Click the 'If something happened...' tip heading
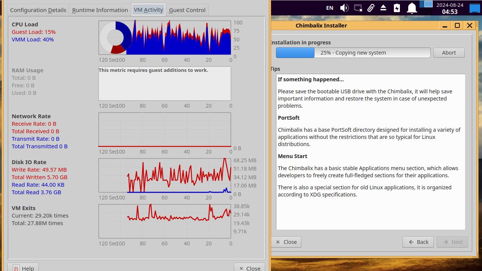Screen dimensions: 482x271 pyautogui.click(x=311, y=79)
